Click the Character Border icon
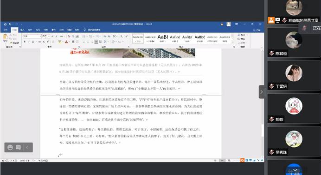 point(77,36)
